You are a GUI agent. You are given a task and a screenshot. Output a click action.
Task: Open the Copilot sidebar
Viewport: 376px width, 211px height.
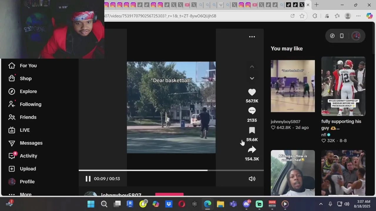pyautogui.click(x=369, y=16)
